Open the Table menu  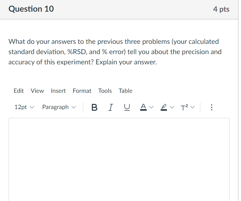point(125,91)
